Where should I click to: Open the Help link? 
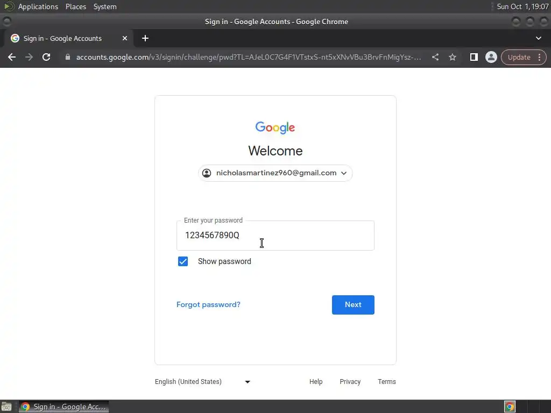(315, 382)
